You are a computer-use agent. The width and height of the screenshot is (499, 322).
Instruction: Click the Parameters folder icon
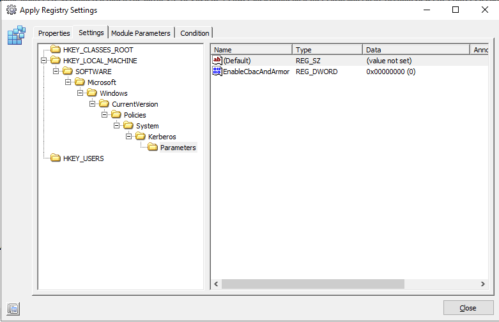click(x=153, y=148)
